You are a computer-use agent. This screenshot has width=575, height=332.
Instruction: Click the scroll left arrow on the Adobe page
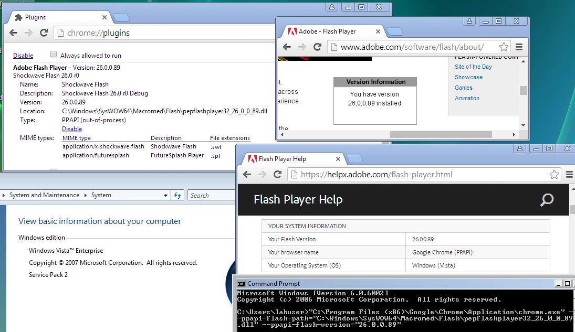(282, 134)
